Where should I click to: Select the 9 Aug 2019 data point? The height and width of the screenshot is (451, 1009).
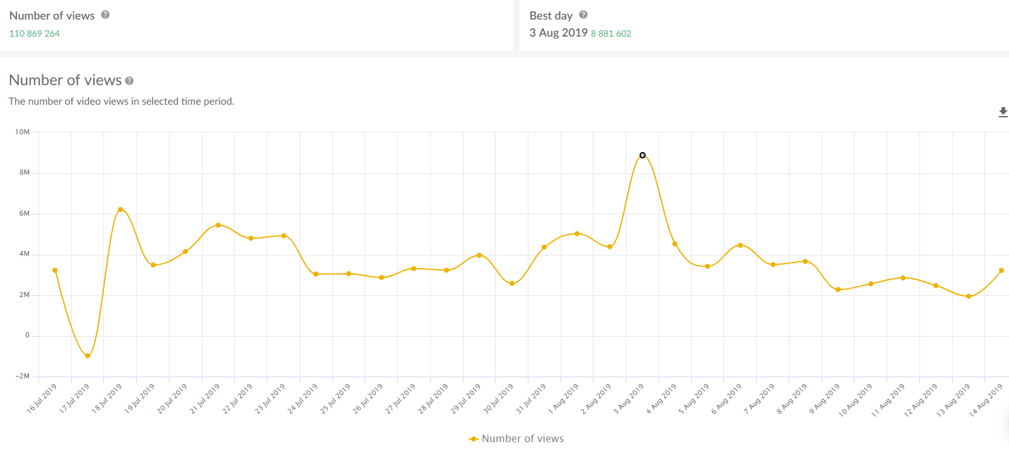click(x=838, y=290)
